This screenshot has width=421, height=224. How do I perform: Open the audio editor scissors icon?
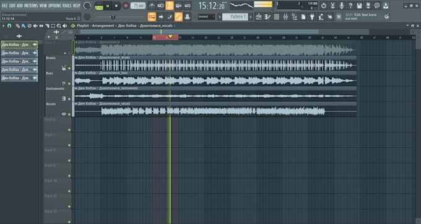coord(332,6)
